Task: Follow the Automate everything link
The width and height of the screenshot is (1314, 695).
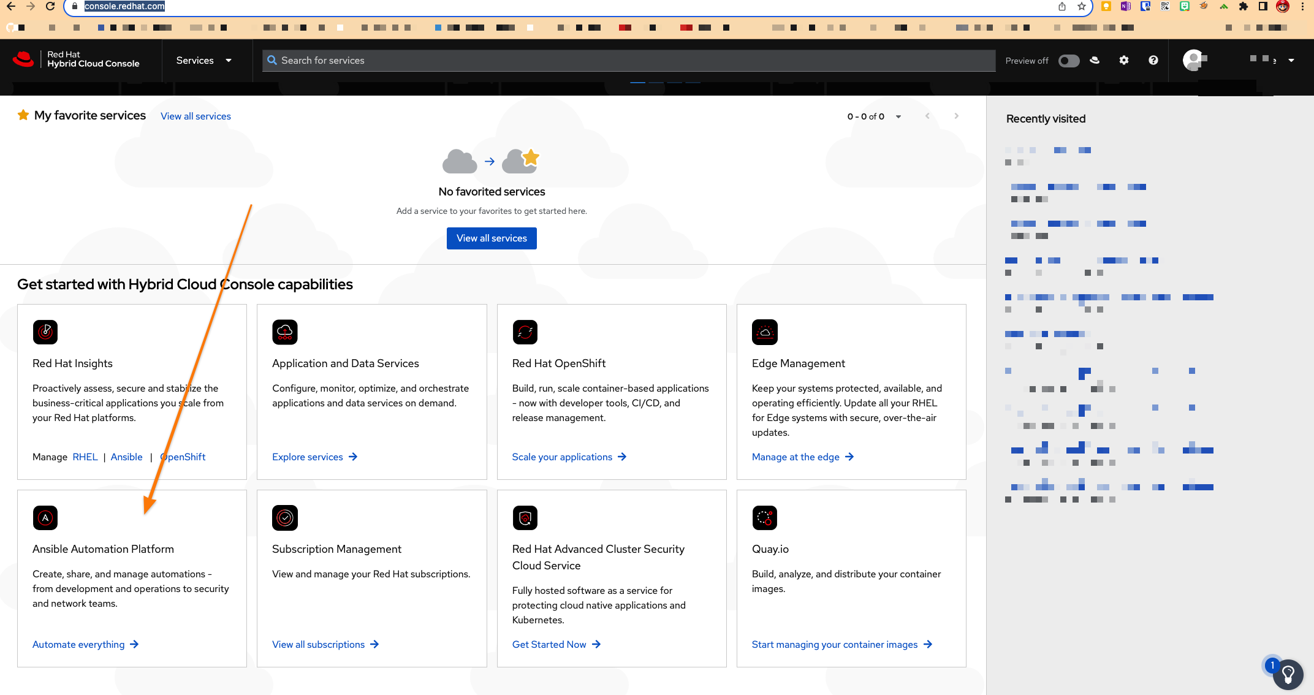Action: 85,644
